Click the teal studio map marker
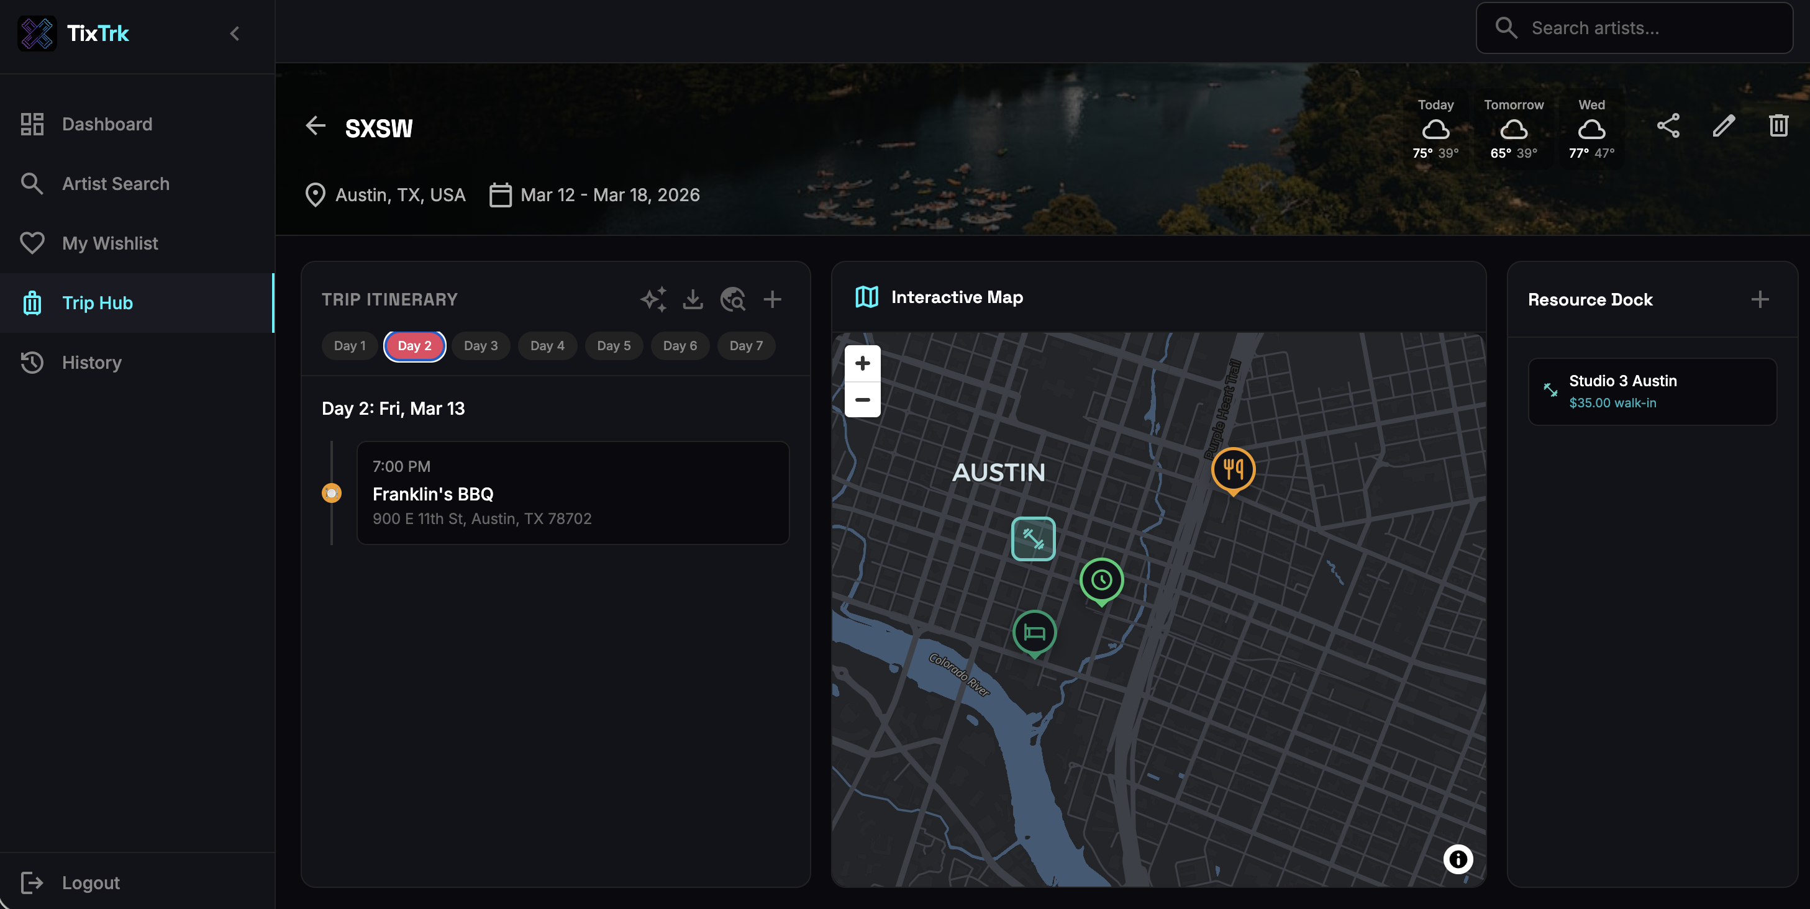The image size is (1810, 909). [x=1033, y=539]
